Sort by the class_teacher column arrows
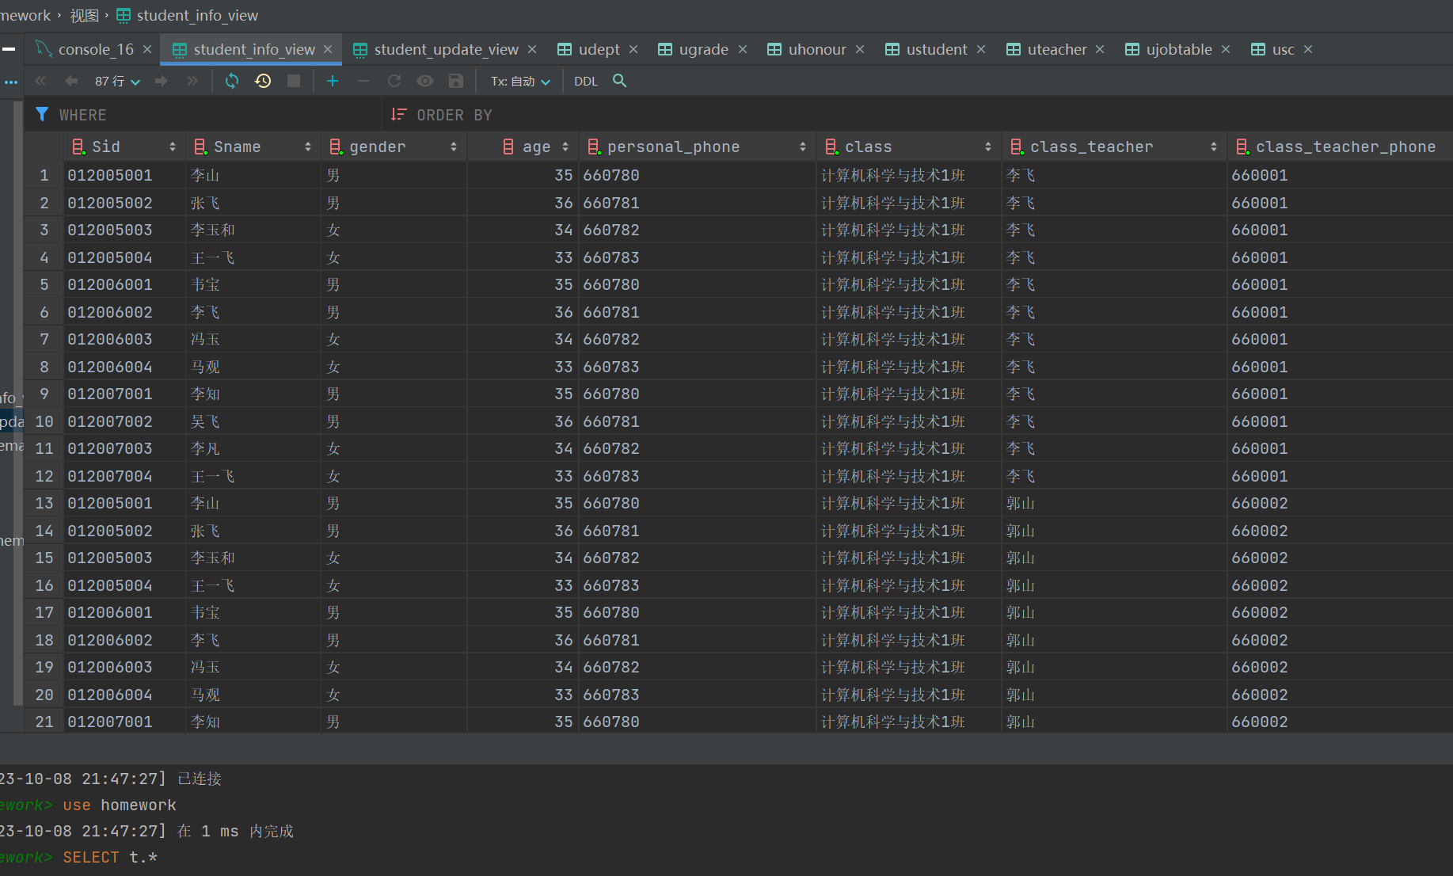1453x876 pixels. [1214, 147]
